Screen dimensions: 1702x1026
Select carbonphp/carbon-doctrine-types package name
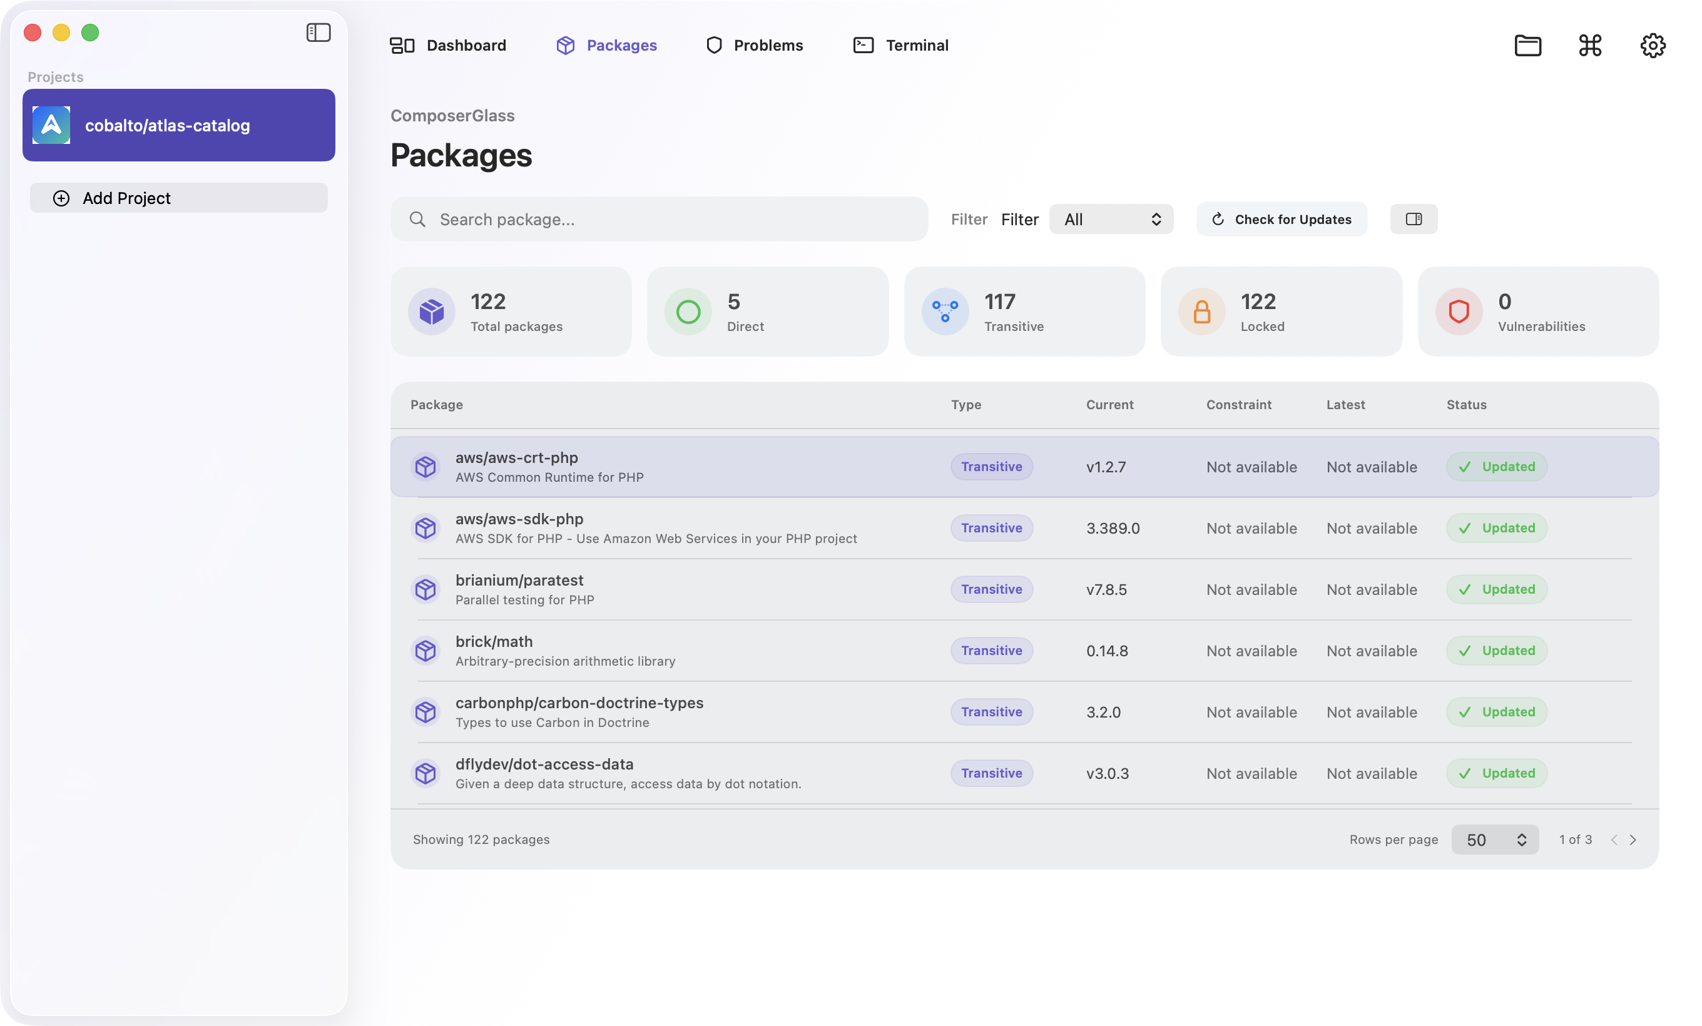(579, 703)
